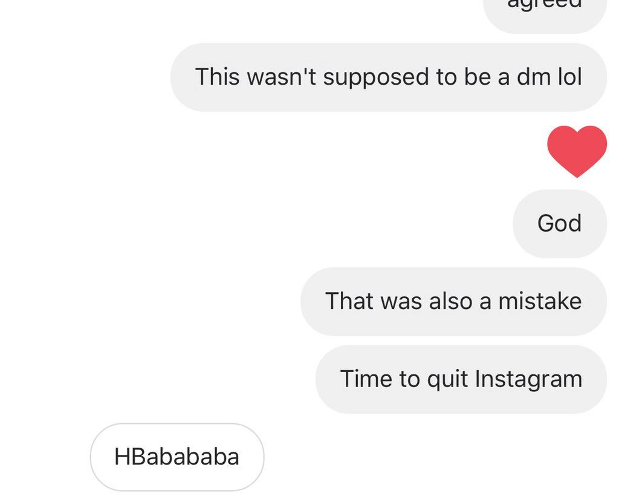Click the word "quit" in the sent message
The image size is (619, 502).
click(x=447, y=379)
